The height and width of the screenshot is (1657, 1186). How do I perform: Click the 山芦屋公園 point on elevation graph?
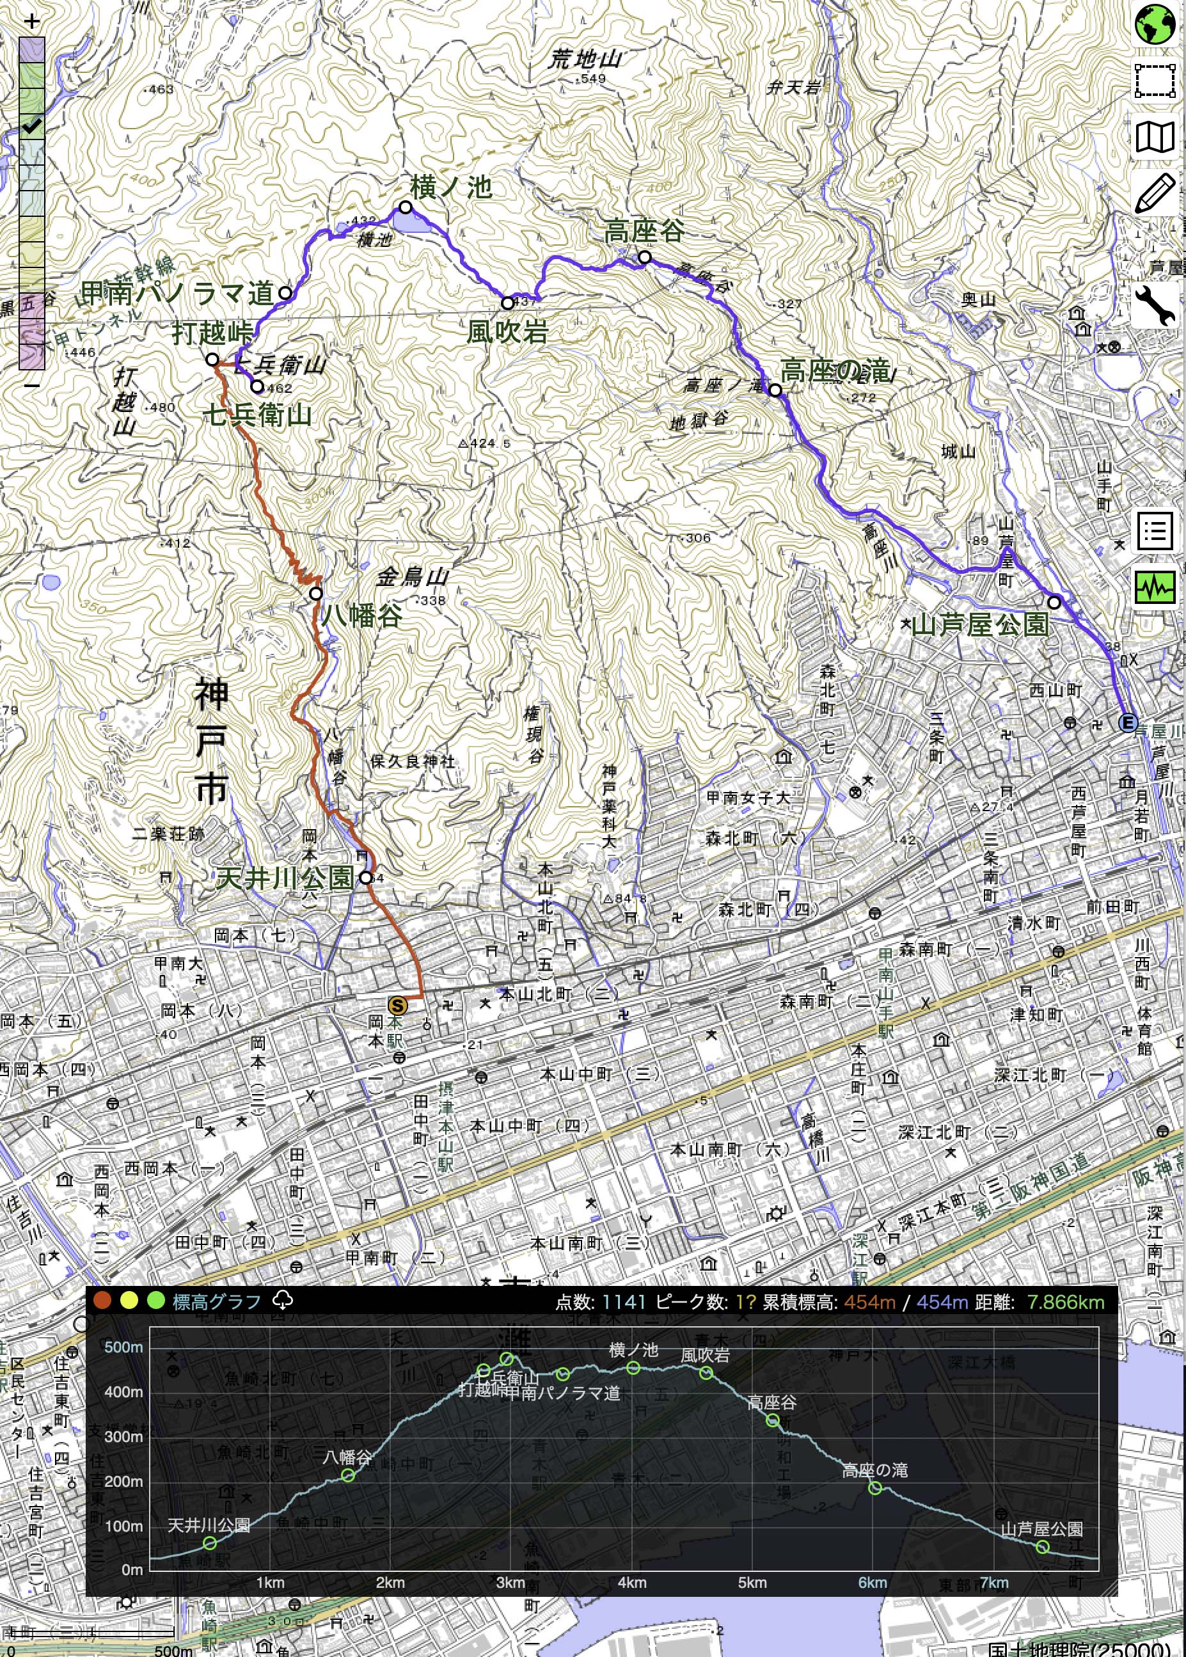tap(1043, 1547)
